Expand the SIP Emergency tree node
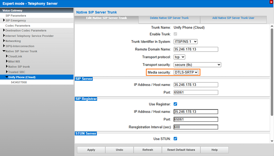The height and width of the screenshot is (156, 274). tap(4, 20)
